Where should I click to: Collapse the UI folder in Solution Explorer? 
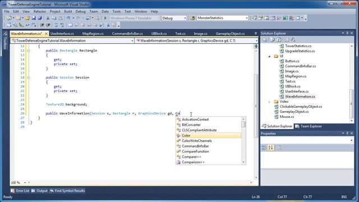(269, 56)
